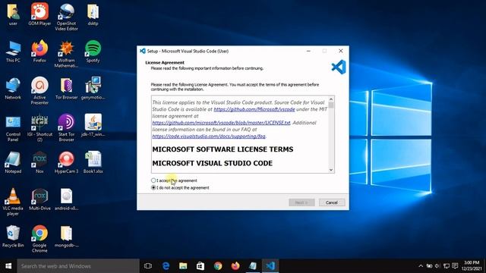
Task: Minimize the VS Code Setup window
Action: click(x=308, y=51)
